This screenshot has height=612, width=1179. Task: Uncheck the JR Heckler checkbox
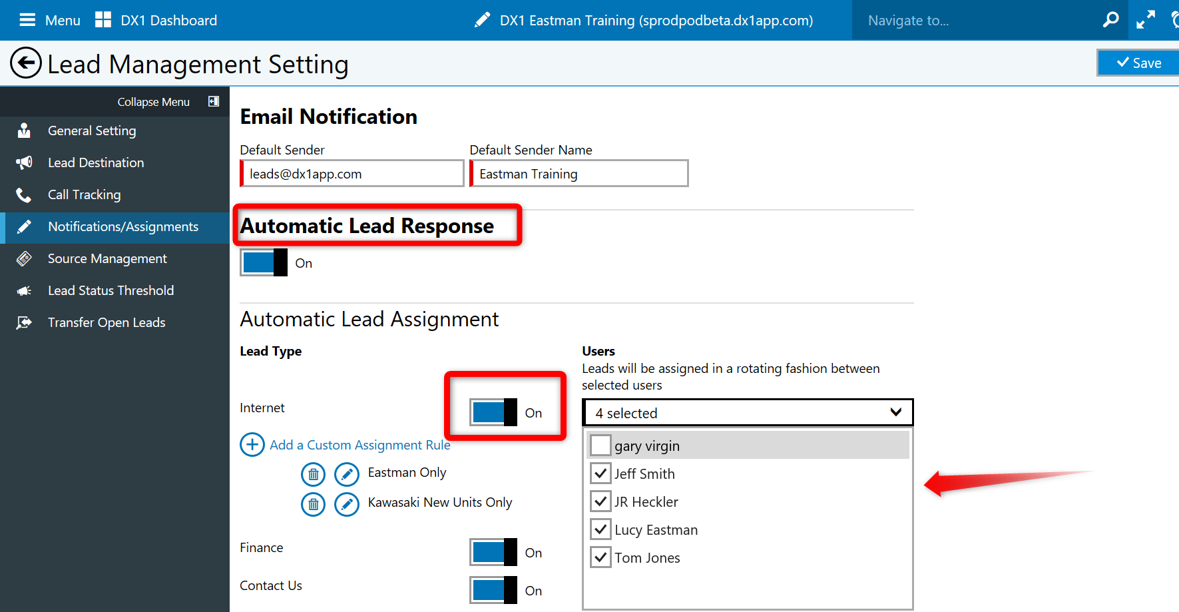pyautogui.click(x=600, y=501)
